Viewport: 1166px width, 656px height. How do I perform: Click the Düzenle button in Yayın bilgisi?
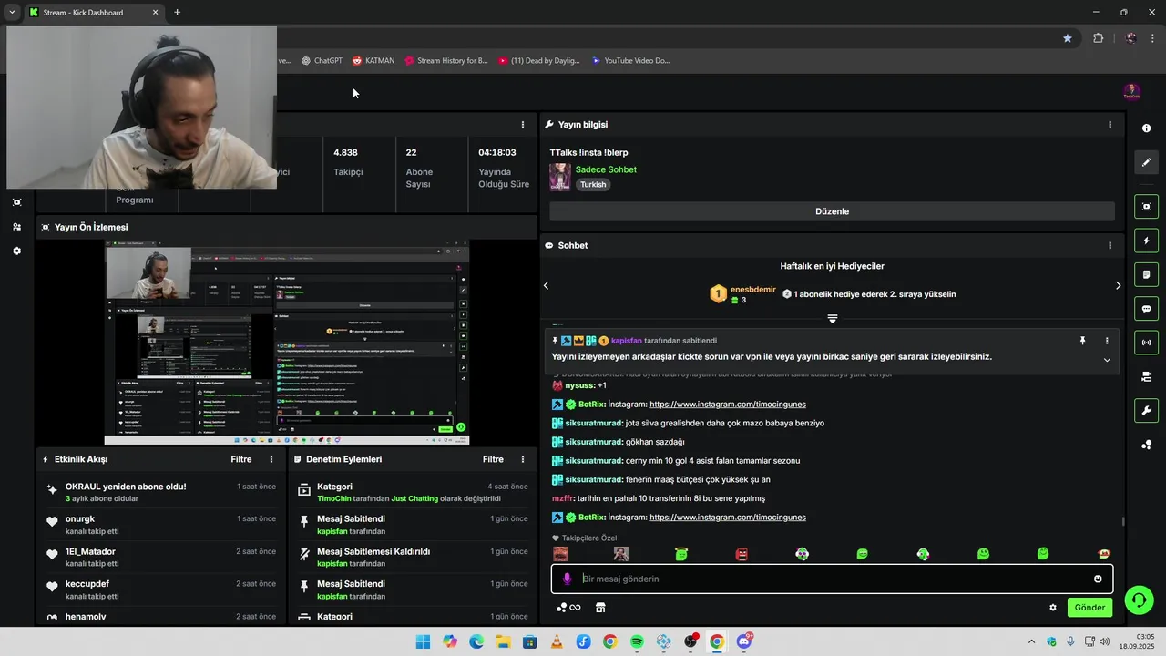click(x=832, y=211)
